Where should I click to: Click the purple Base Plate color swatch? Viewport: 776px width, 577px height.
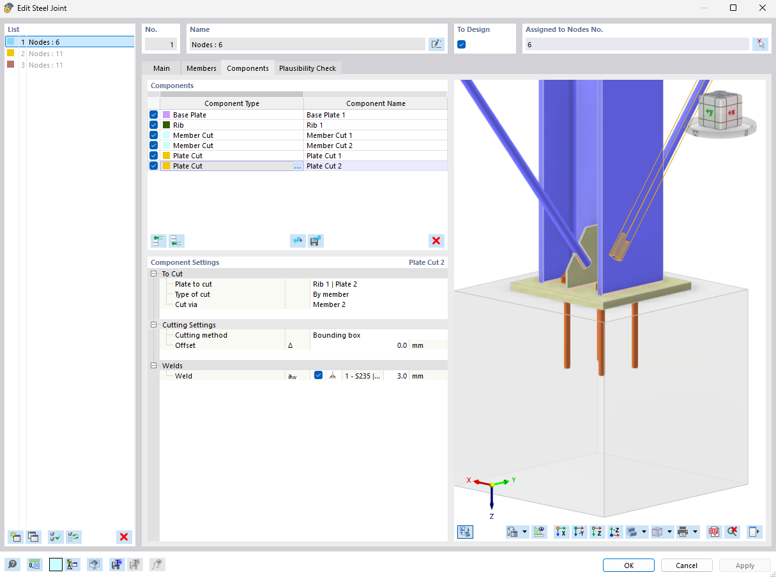tap(167, 115)
